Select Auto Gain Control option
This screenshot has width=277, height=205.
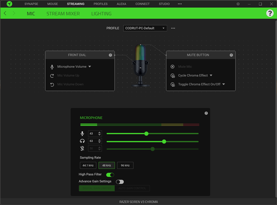click(132, 188)
